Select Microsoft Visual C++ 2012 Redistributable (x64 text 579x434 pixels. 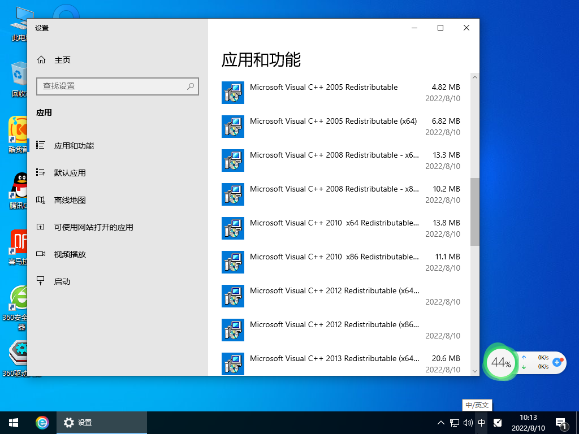pyautogui.click(x=335, y=291)
